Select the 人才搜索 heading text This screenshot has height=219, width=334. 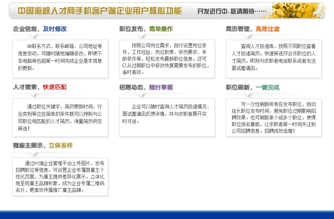pyautogui.click(x=25, y=87)
